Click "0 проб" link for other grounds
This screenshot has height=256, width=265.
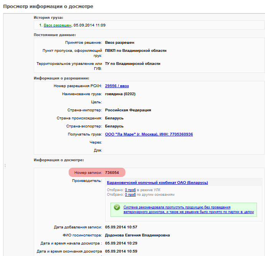click(x=130, y=195)
